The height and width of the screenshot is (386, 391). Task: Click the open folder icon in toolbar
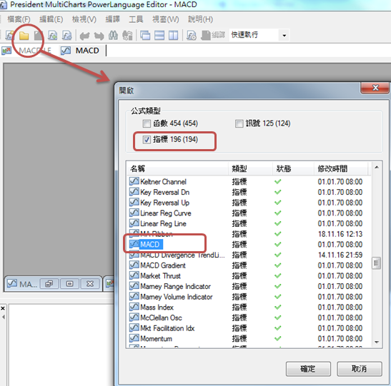click(24, 36)
